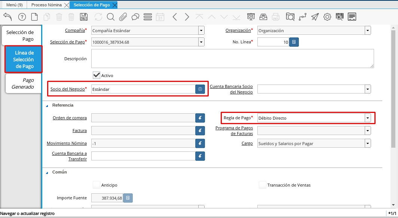Open the Cuenta Bancaria Socio del Negocio dropdown

(x=368, y=89)
